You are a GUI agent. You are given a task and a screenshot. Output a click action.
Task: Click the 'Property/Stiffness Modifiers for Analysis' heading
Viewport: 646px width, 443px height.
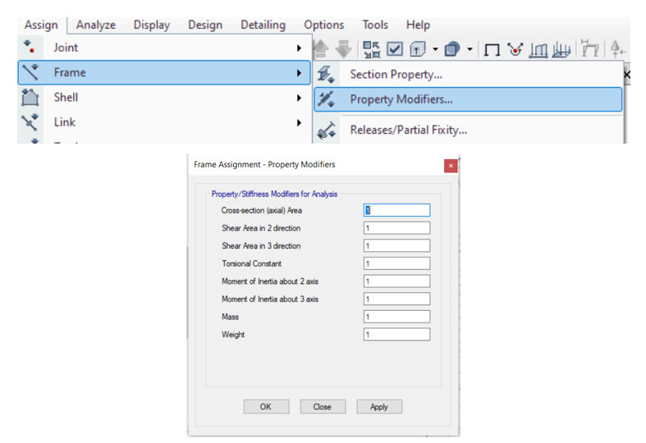click(x=274, y=194)
